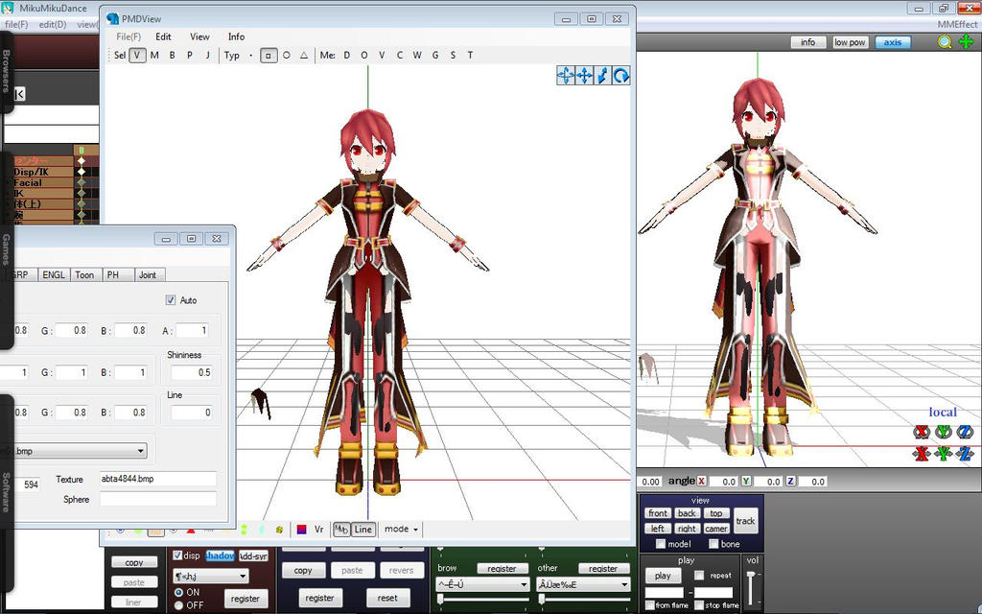Click the info button in MMD viewport
982x614 pixels.
(807, 42)
